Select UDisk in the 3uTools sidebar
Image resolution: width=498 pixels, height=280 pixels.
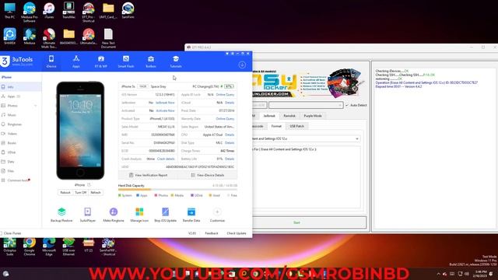pos(21,152)
